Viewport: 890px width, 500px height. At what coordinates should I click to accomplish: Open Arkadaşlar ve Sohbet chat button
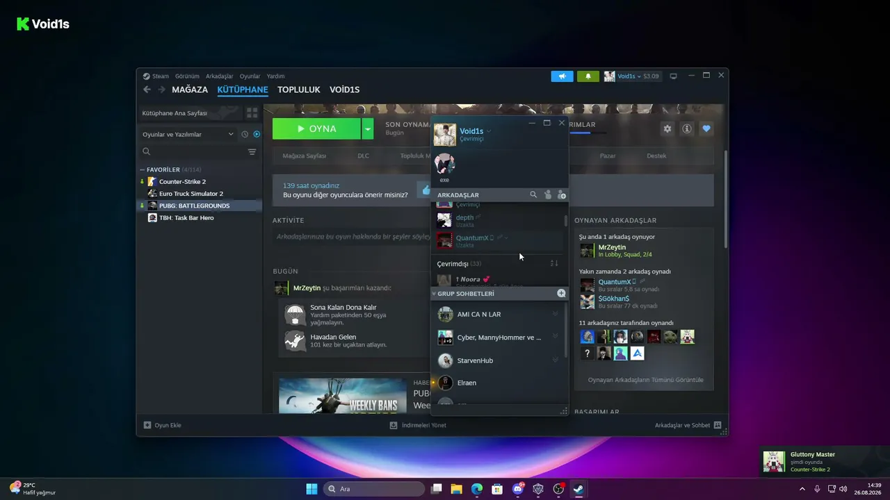(688, 425)
